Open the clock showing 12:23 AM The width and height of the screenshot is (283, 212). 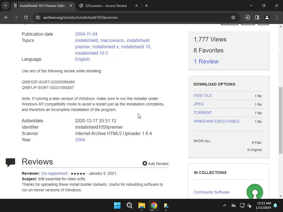tap(263, 205)
